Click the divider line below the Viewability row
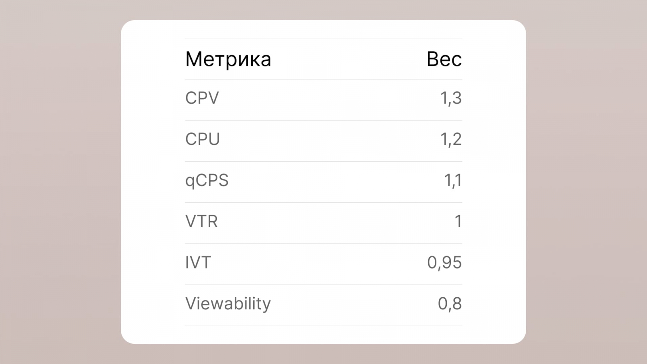647x364 pixels. (323, 326)
